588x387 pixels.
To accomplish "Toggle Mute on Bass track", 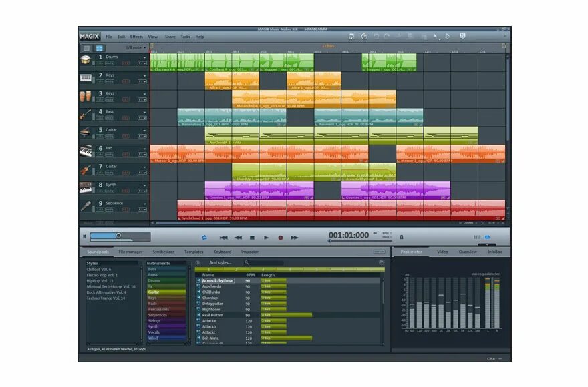I will pos(110,118).
